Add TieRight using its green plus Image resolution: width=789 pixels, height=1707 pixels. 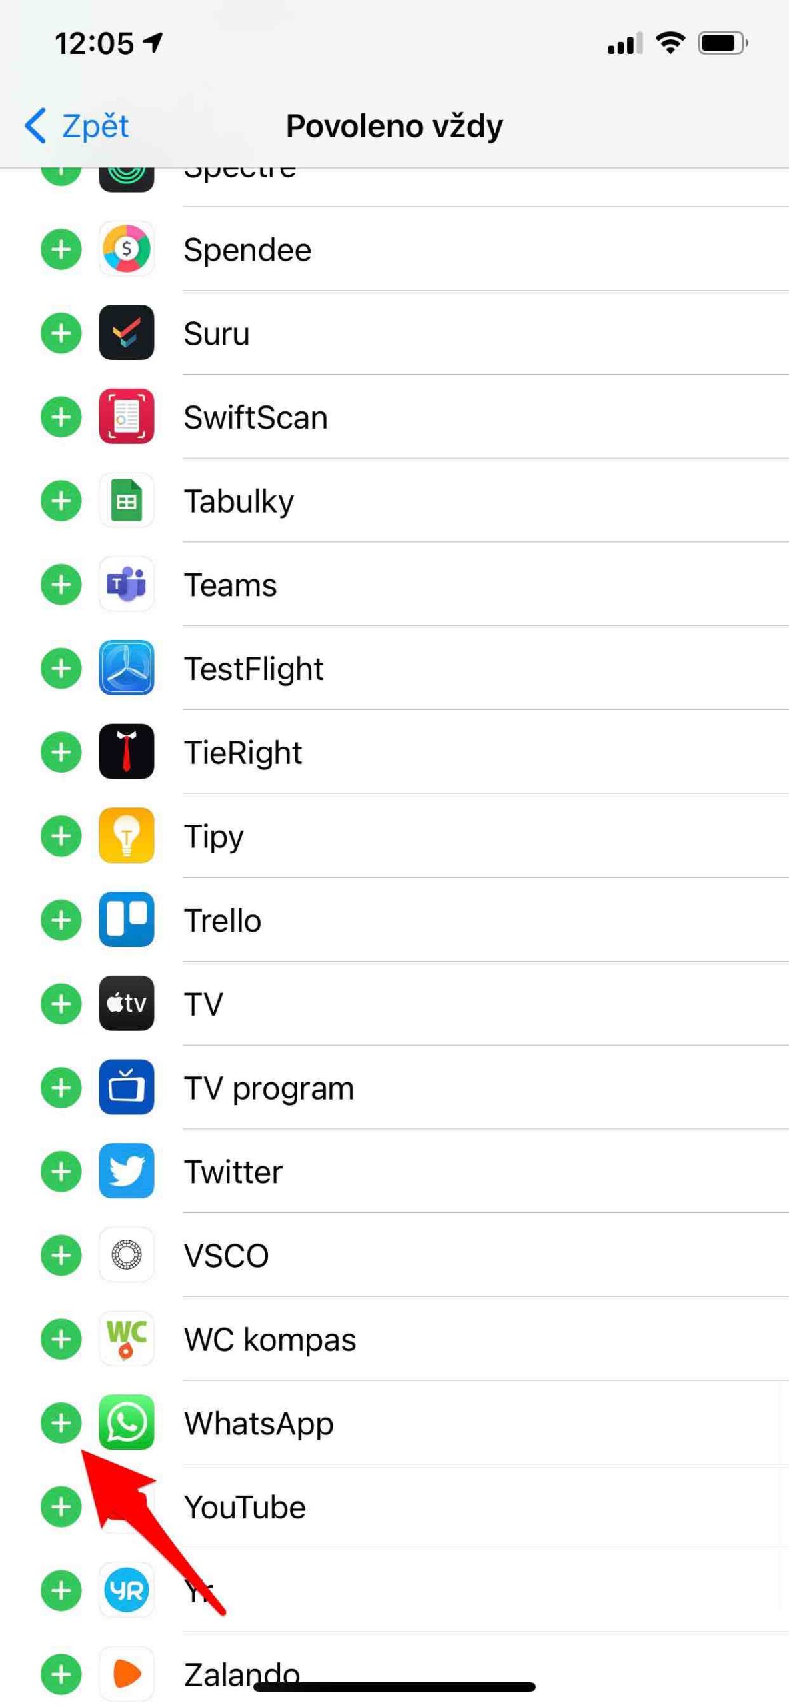61,752
